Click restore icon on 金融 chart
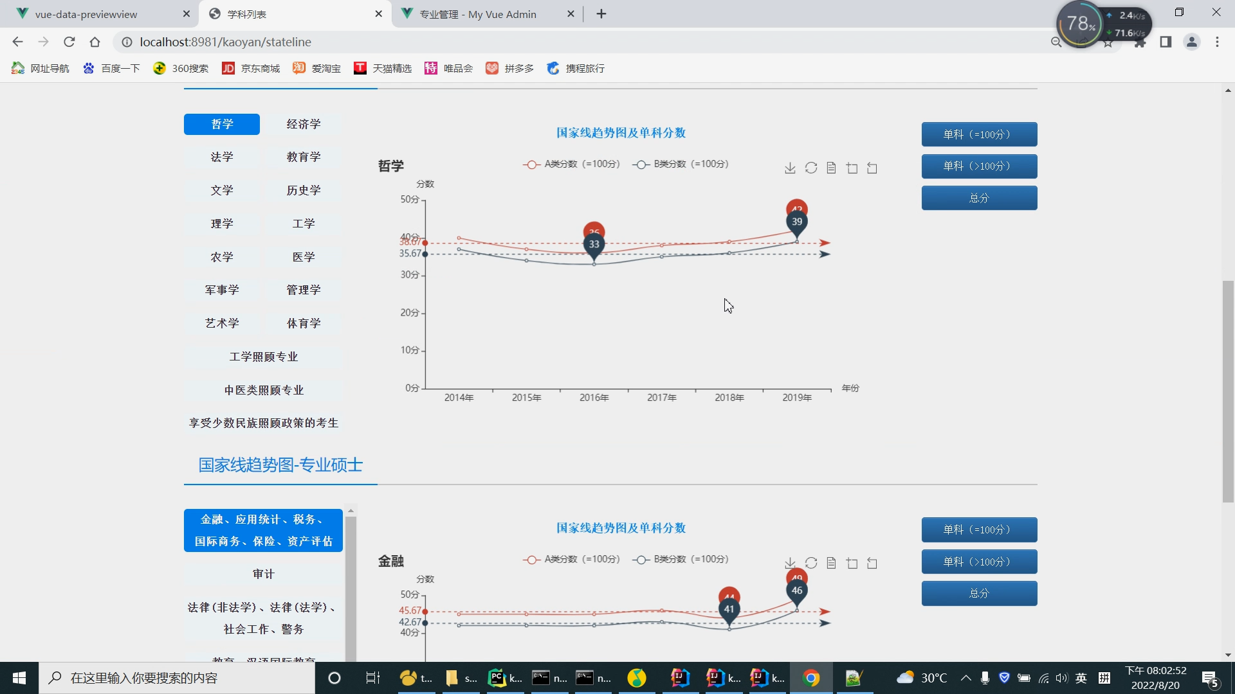Screen dimensions: 1235x694 pos(810,563)
